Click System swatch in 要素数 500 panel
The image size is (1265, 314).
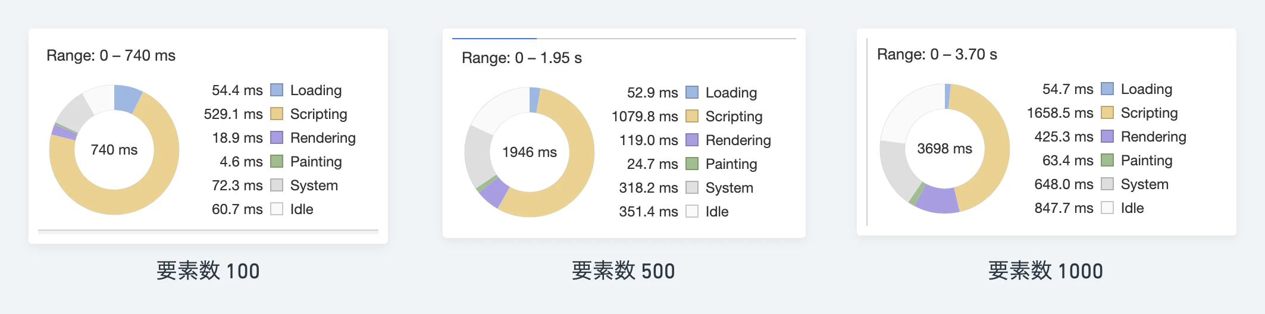(x=692, y=187)
